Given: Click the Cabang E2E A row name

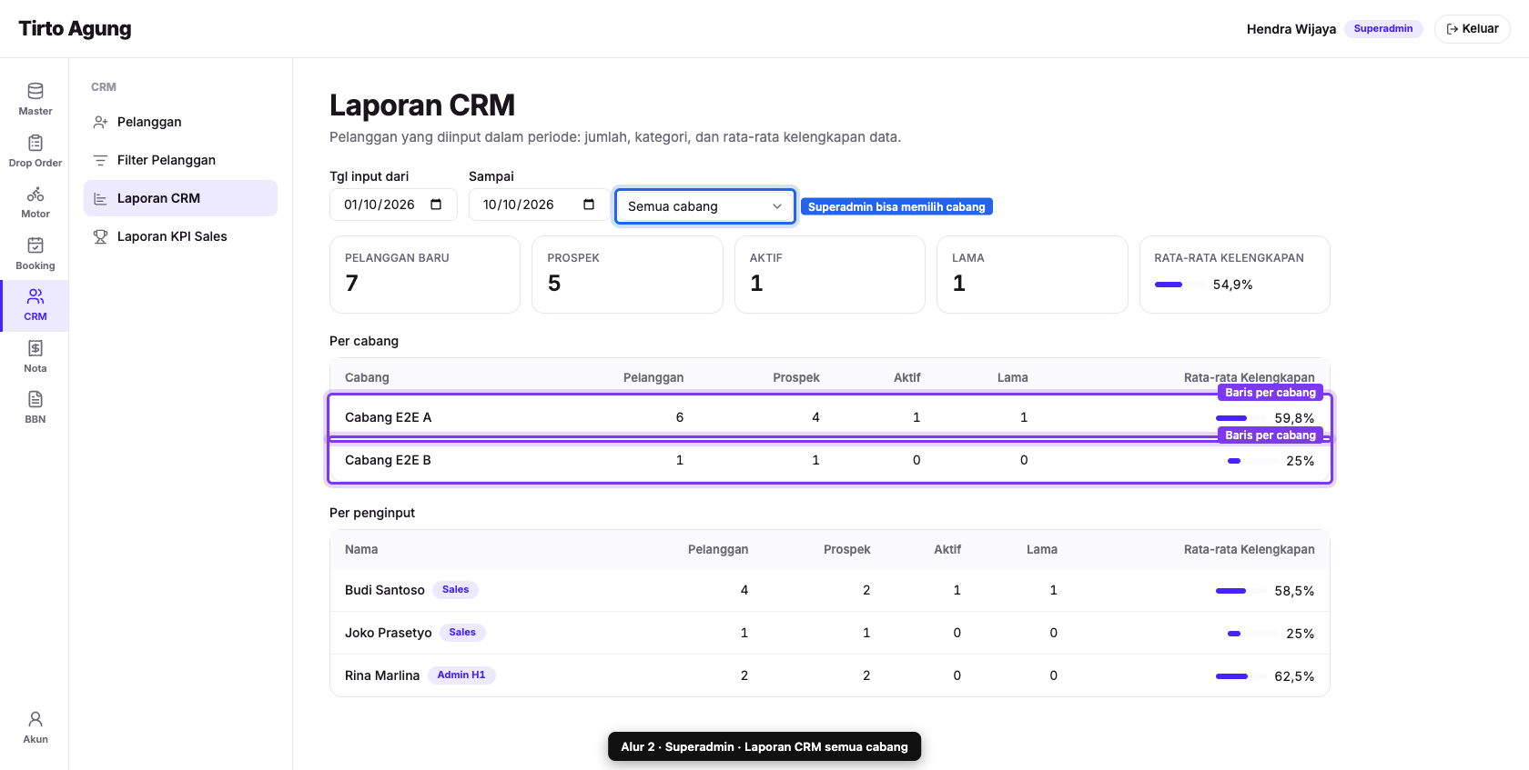Looking at the screenshot, I should coord(388,417).
